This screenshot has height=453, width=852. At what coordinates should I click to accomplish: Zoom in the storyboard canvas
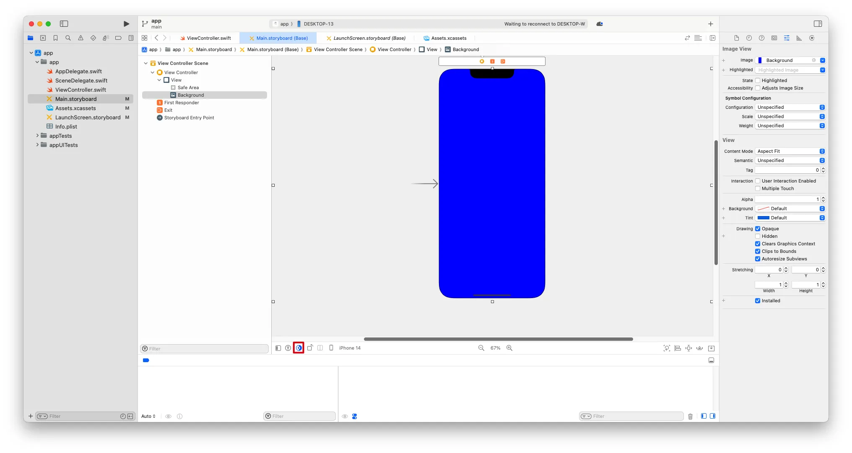click(x=509, y=348)
